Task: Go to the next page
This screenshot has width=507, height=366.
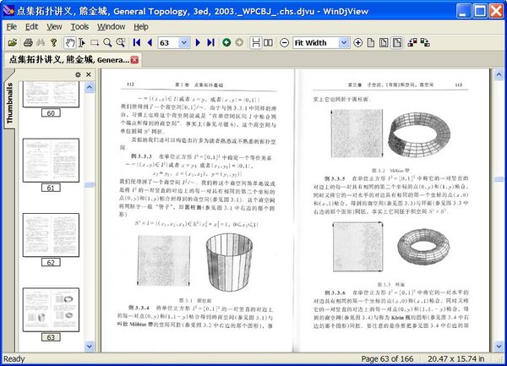Action: pos(198,42)
